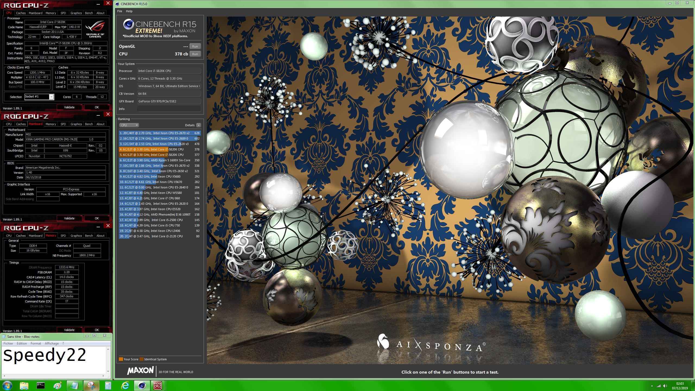The width and height of the screenshot is (695, 391).
Task: Switch to Caches tab in Processor CPU-Z window
Action: click(x=21, y=13)
